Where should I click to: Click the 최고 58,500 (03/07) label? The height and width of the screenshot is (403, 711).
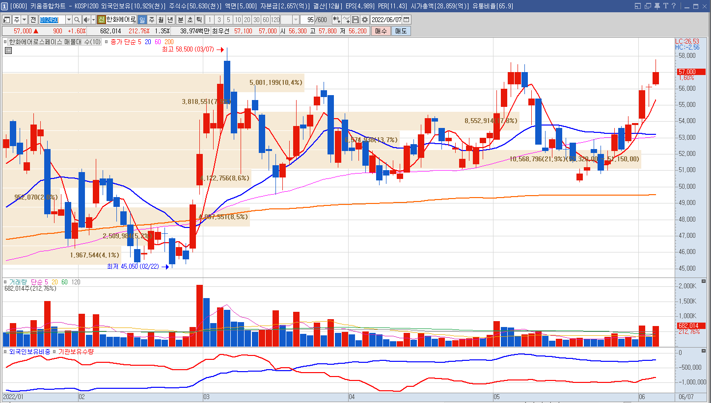point(188,50)
